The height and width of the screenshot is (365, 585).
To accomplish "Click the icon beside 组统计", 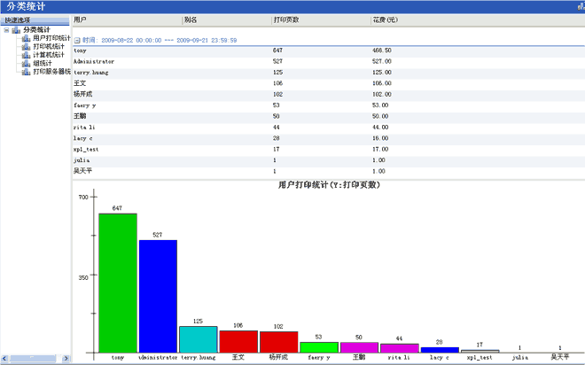I will [x=26, y=64].
